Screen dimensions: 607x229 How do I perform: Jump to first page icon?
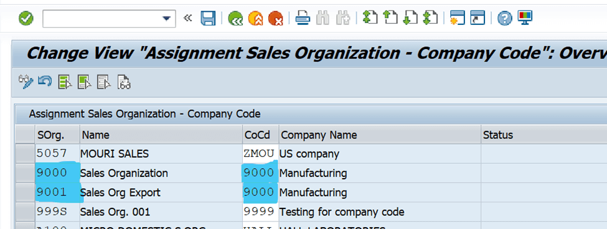pyautogui.click(x=370, y=18)
